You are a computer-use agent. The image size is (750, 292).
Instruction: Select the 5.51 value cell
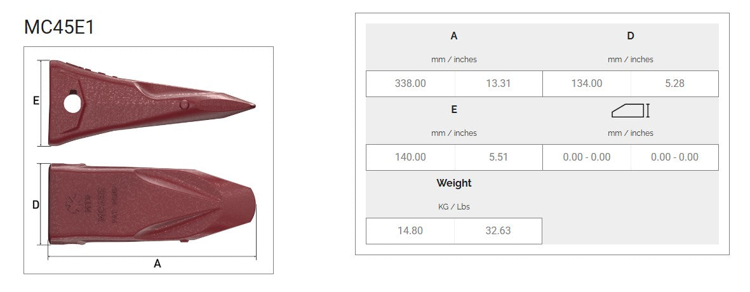(x=499, y=157)
